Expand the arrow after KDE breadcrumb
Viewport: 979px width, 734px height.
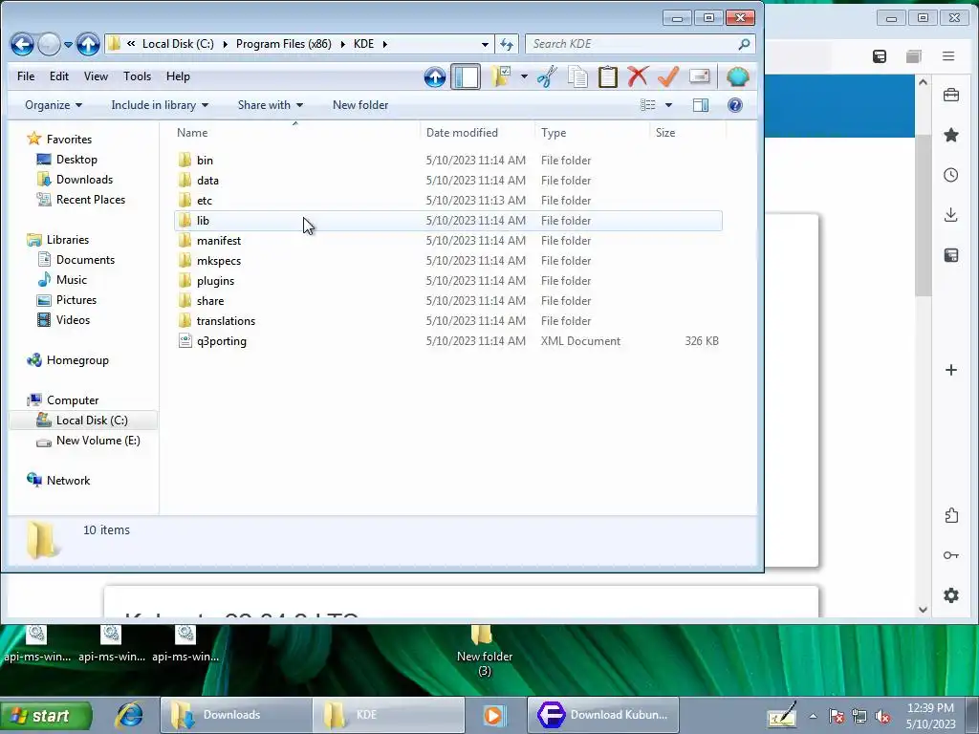384,44
